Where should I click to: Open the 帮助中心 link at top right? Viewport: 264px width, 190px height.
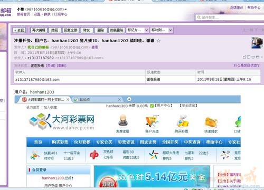tap(254, 7)
